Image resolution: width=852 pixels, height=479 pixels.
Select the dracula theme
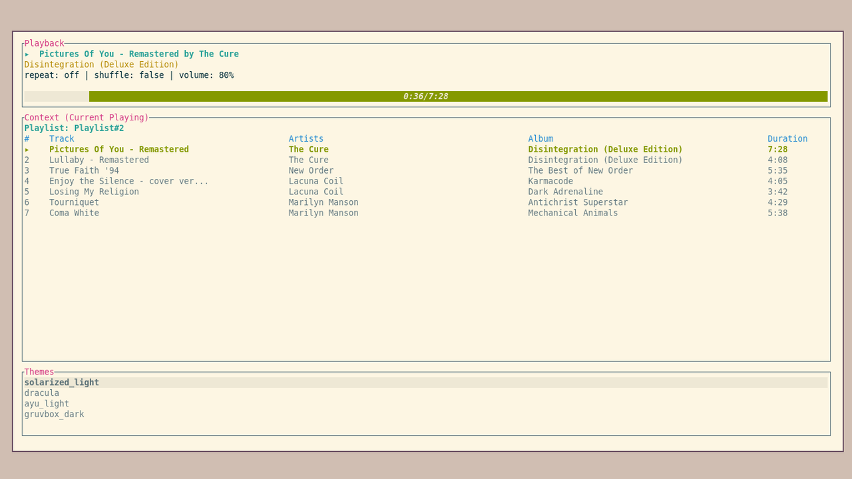point(426,393)
